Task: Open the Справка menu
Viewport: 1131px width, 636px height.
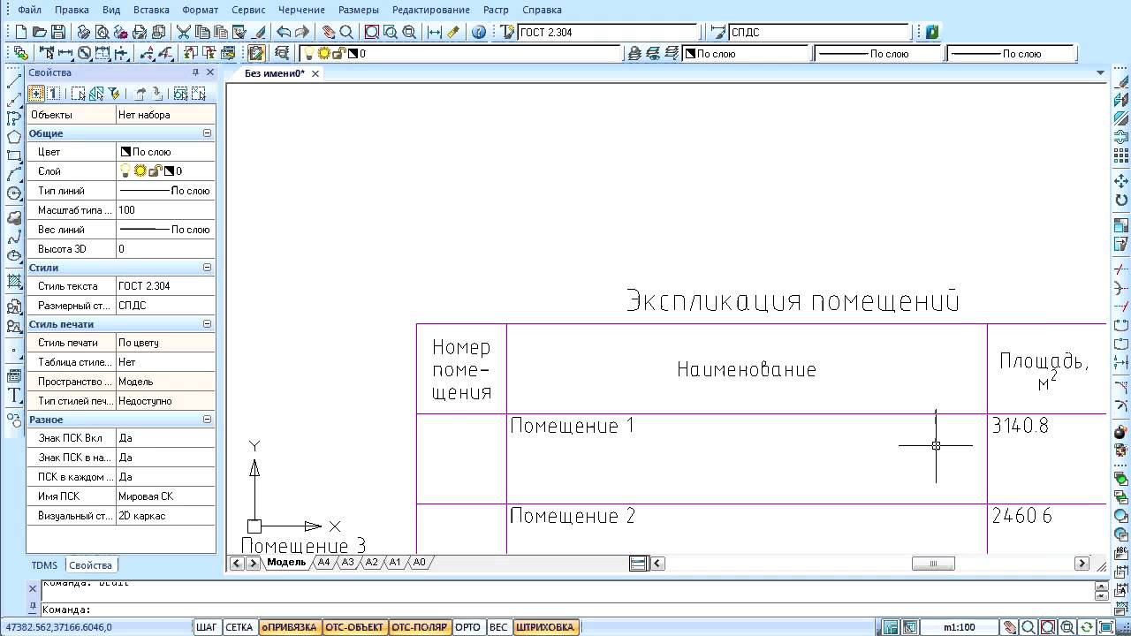Action: click(542, 10)
